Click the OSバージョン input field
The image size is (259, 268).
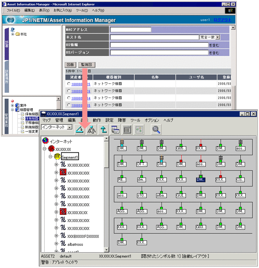pos(159,52)
